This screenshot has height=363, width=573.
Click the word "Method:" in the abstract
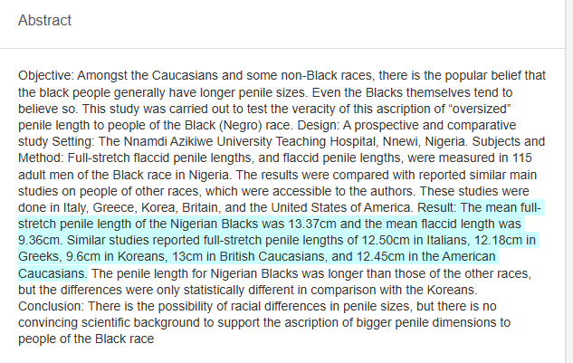43,158
